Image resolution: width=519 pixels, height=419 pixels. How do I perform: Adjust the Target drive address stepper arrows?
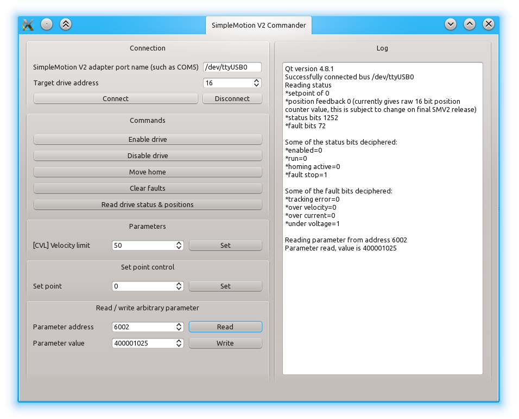(257, 83)
